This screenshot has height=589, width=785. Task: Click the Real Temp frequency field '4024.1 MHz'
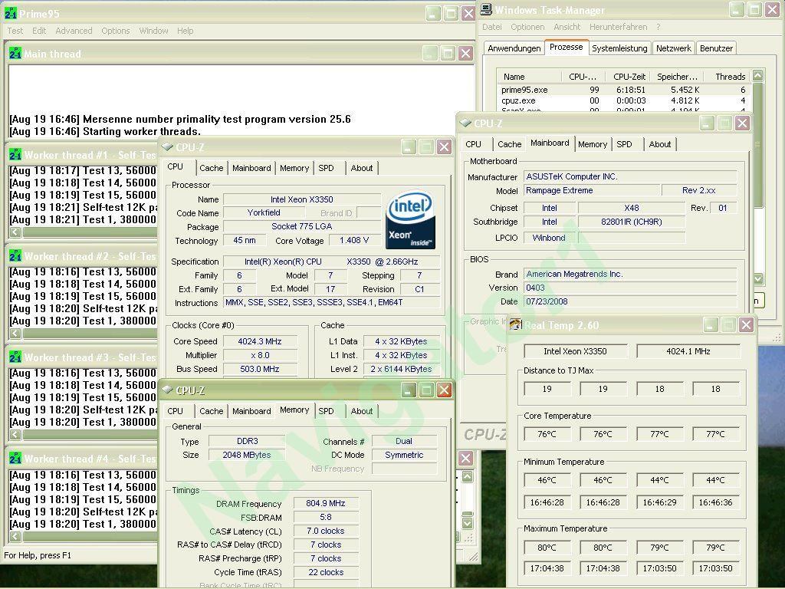click(x=688, y=351)
